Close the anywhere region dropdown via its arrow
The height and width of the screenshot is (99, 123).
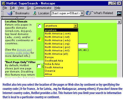click(76, 26)
